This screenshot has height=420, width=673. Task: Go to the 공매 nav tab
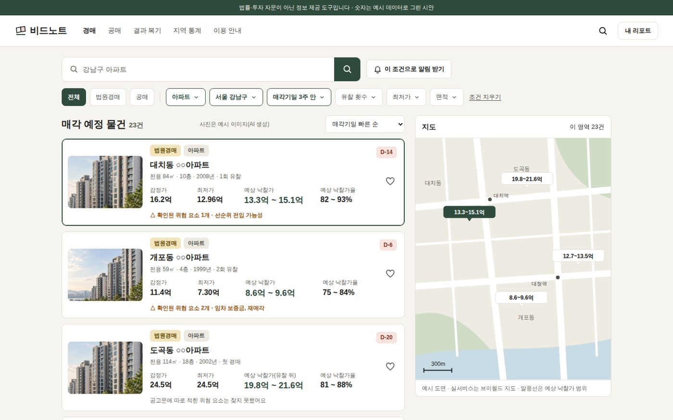coord(114,31)
